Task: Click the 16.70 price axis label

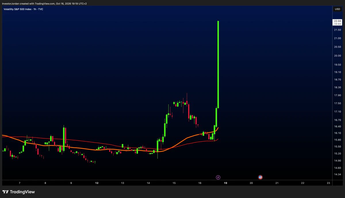Action: [338, 120]
